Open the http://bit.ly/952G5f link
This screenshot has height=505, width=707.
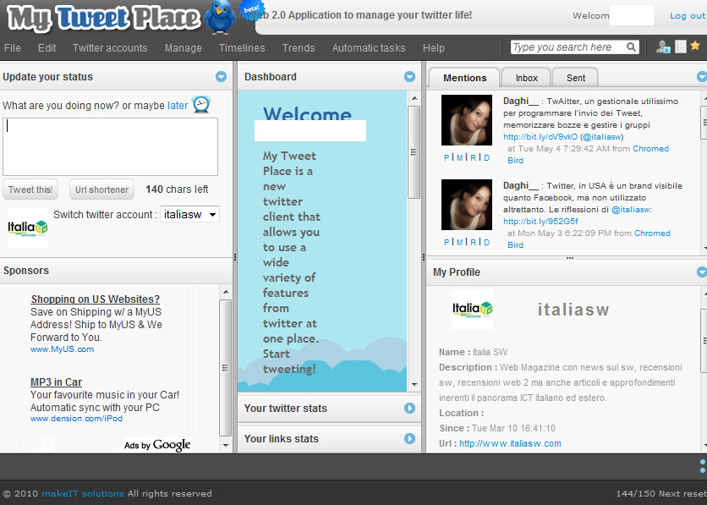tap(540, 222)
